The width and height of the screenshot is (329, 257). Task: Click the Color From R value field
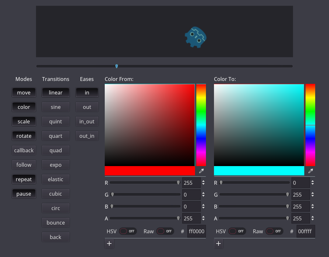(191, 183)
